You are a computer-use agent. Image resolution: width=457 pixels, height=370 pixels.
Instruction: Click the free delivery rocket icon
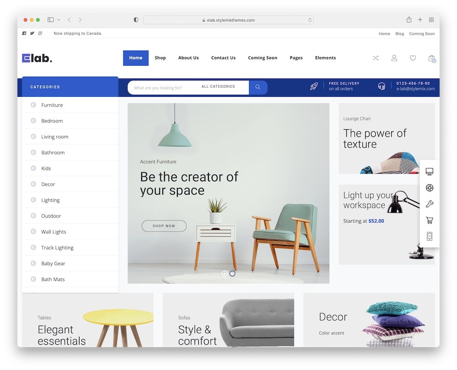314,86
